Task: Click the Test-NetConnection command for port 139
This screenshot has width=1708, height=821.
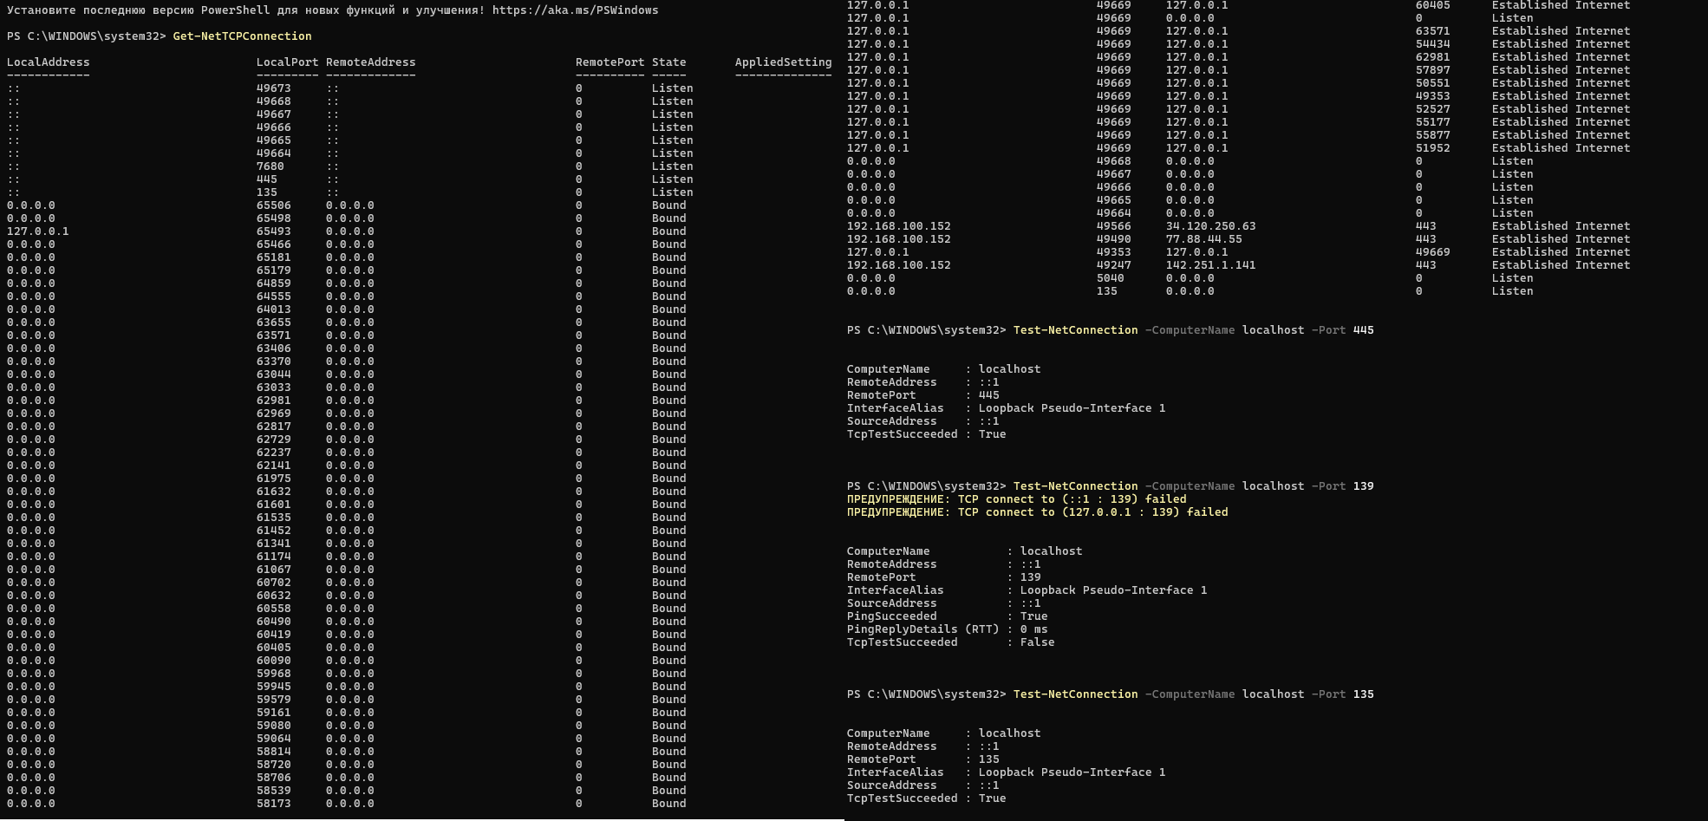Action: [x=1194, y=486]
